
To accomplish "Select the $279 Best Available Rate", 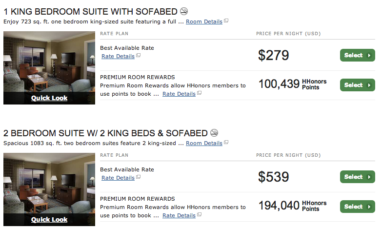I will (x=357, y=55).
